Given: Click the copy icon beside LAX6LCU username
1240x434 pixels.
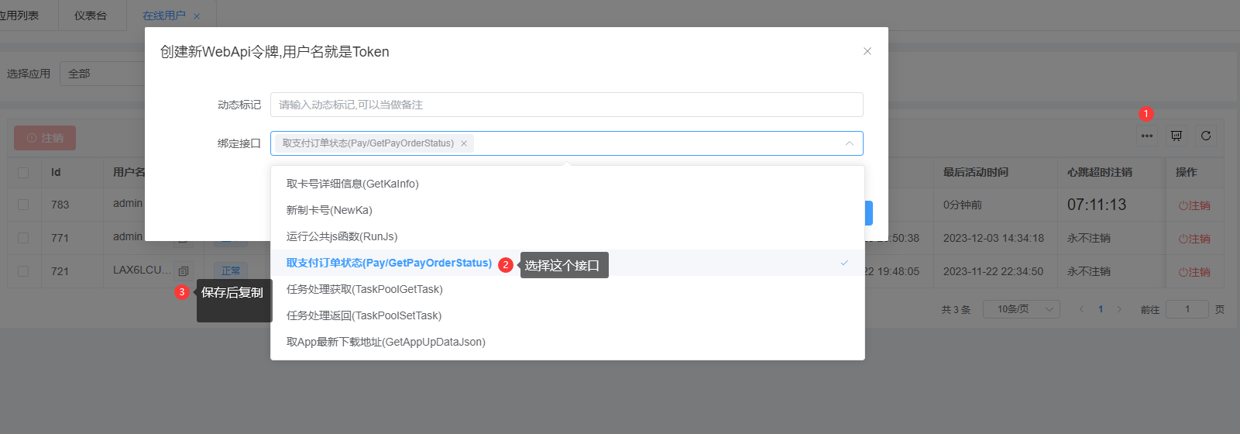Looking at the screenshot, I should point(184,271).
